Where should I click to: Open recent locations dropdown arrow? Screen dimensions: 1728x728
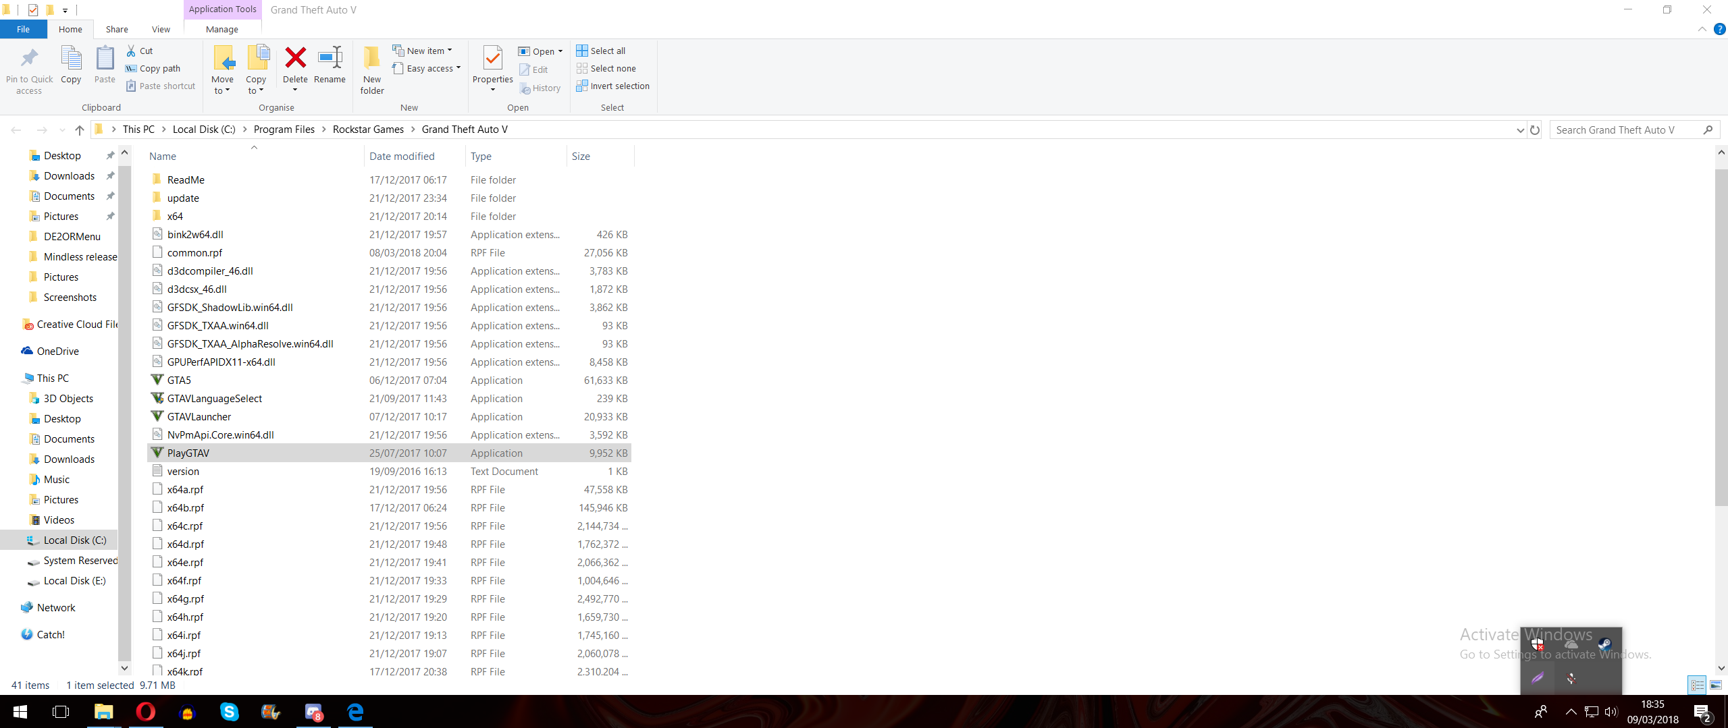pos(62,130)
